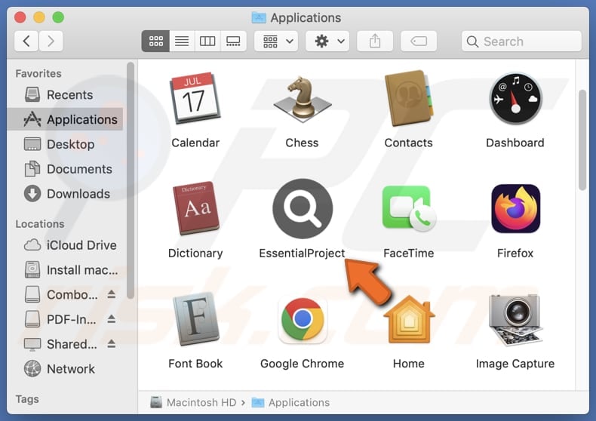The width and height of the screenshot is (596, 421).
Task: Click the Edit Tags toolbar button
Action: [419, 41]
